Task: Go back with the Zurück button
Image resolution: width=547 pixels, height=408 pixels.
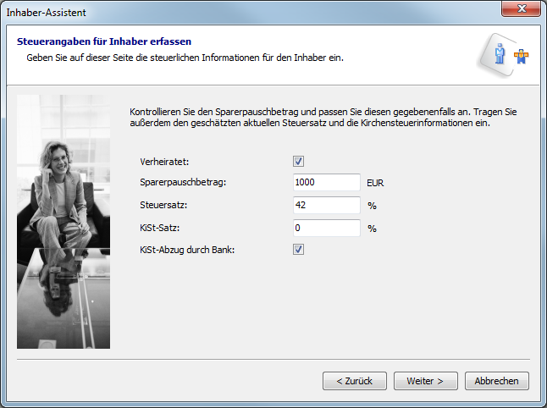Action: coord(354,381)
